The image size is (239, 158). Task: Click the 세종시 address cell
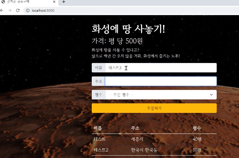coord(137,139)
